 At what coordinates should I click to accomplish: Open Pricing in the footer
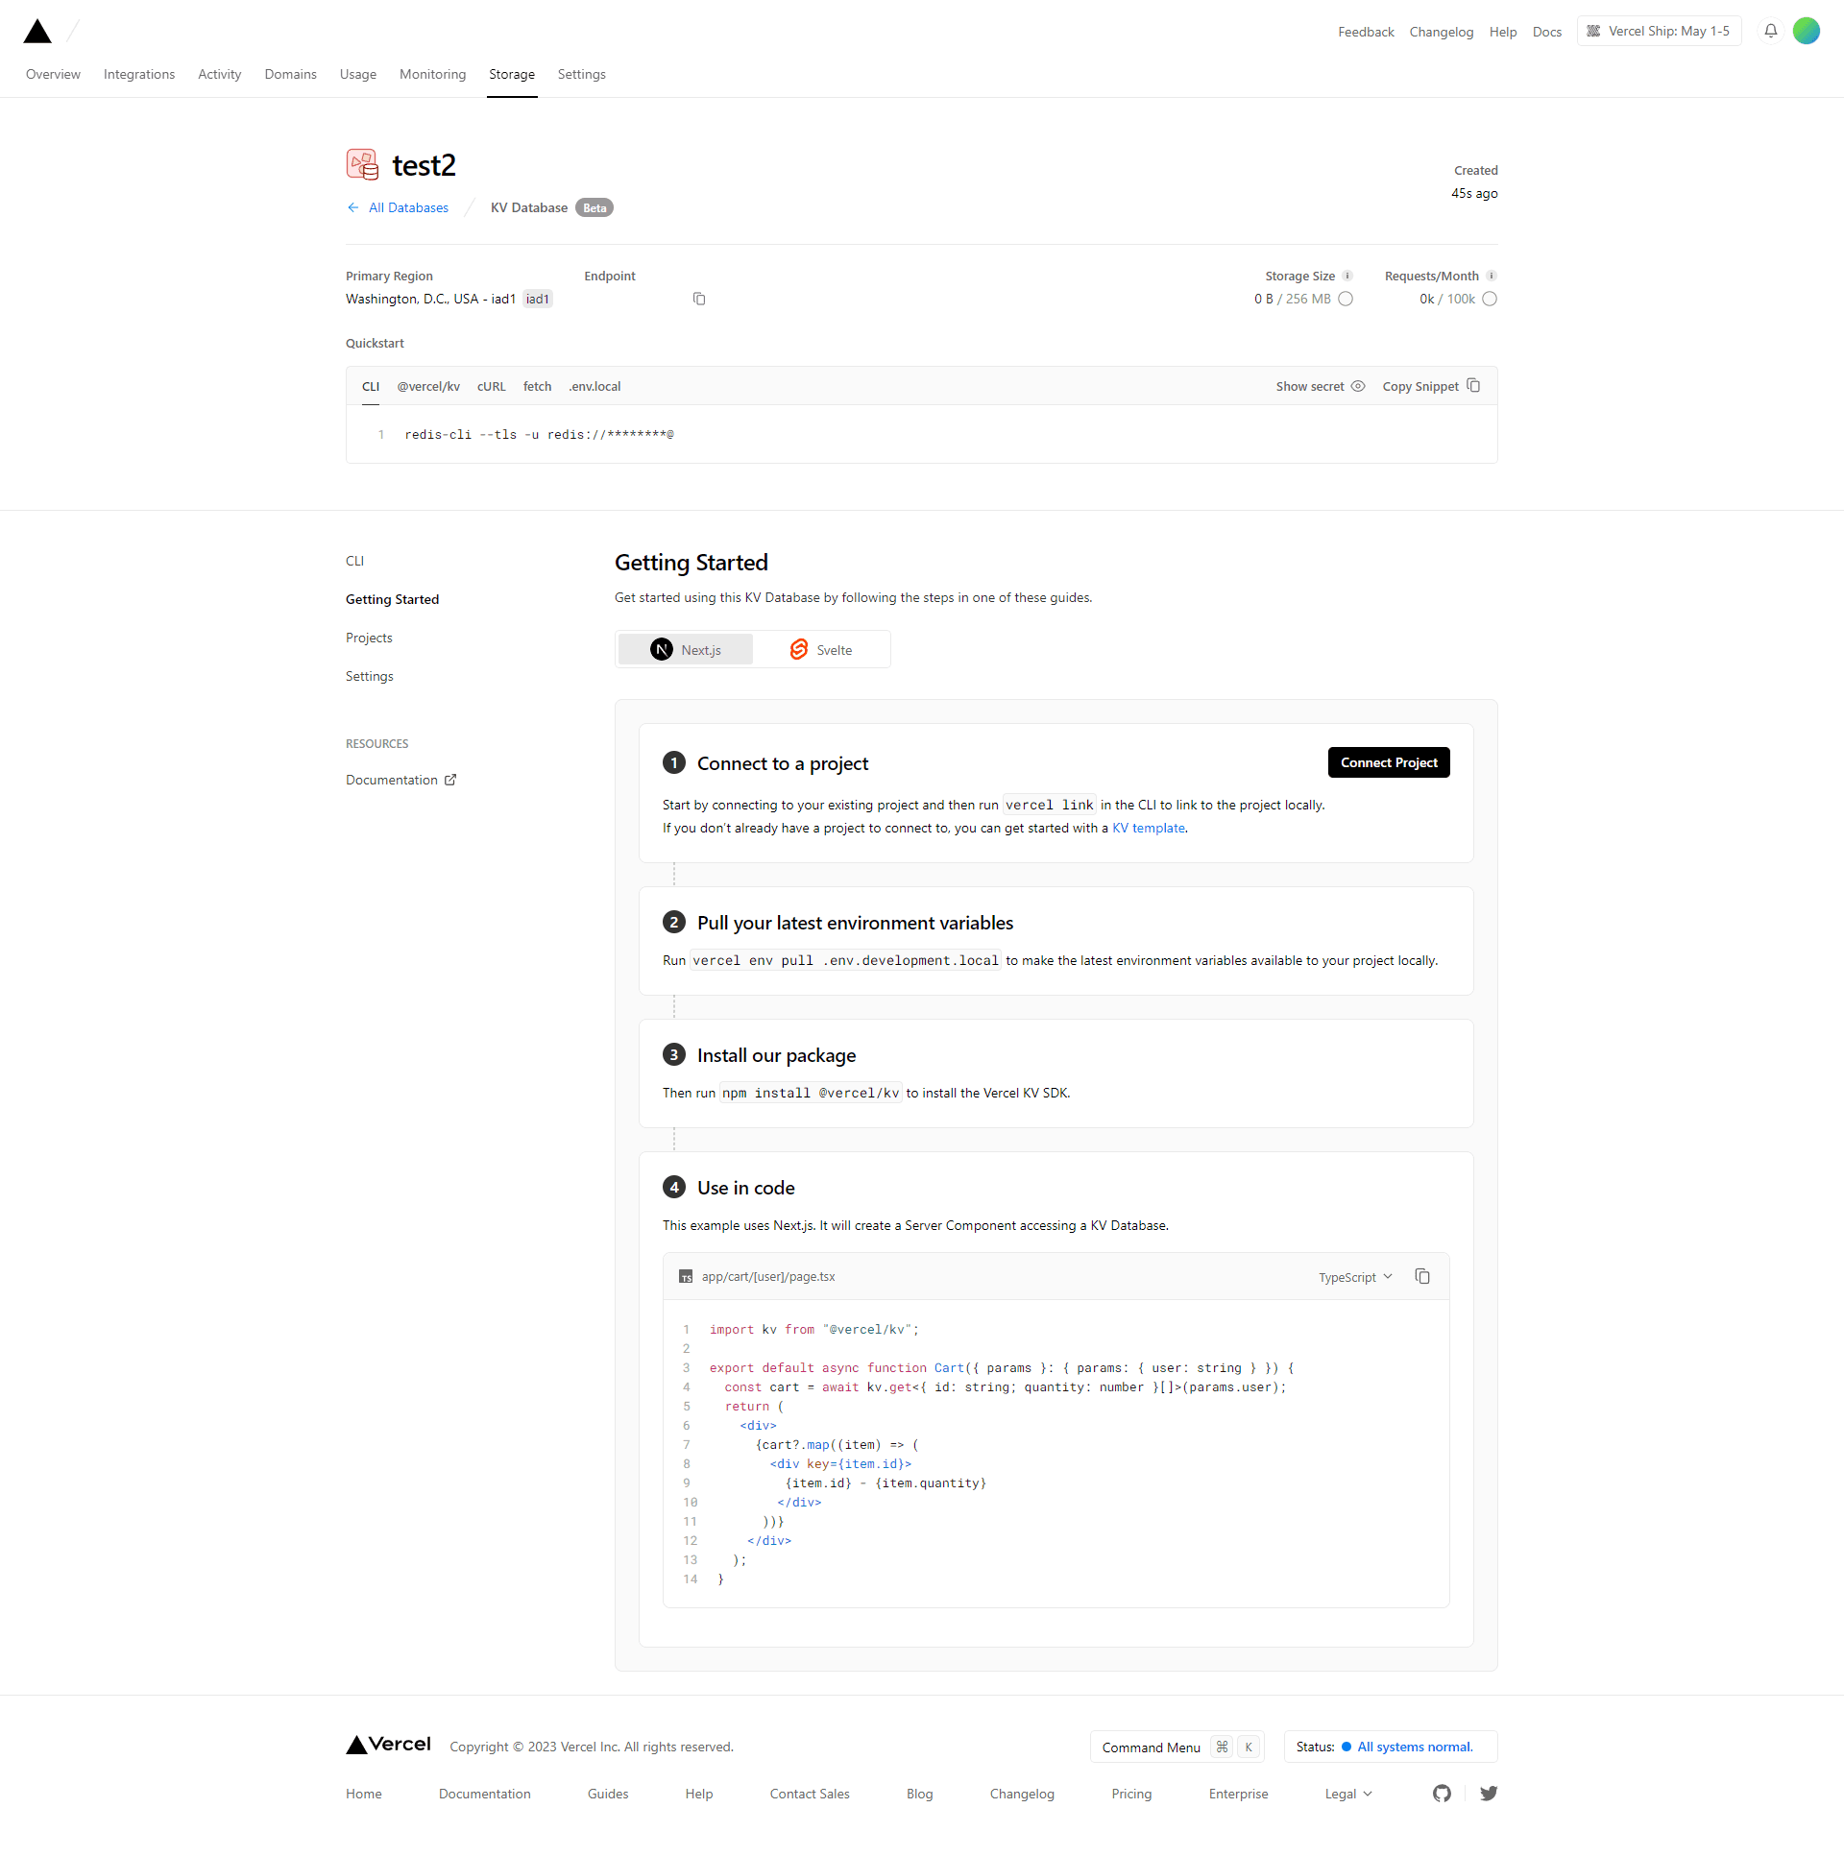pos(1130,1794)
